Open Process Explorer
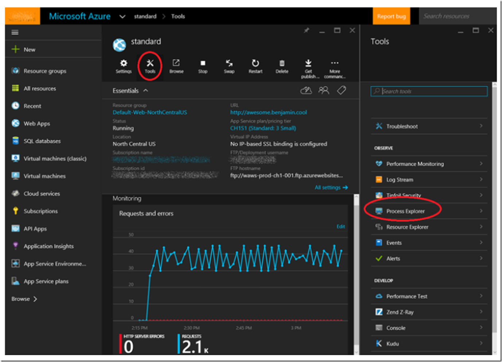 tap(429, 211)
